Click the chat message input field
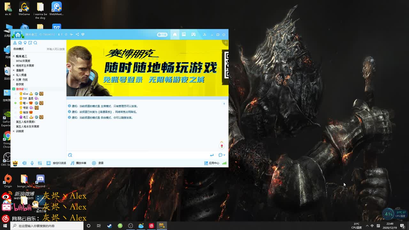Screen dimensions: 409x230 click(x=141, y=155)
